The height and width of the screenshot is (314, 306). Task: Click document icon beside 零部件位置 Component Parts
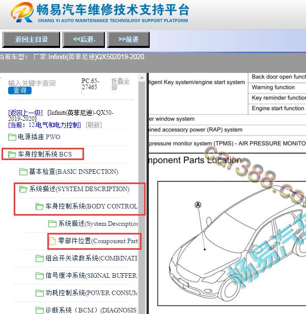point(52,241)
